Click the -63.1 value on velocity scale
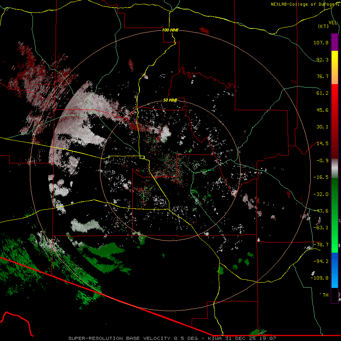 click(x=321, y=228)
